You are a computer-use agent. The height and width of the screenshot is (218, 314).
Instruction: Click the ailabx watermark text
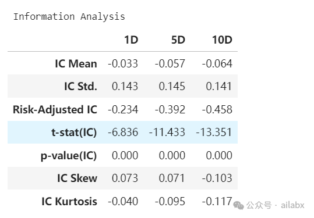(292, 205)
